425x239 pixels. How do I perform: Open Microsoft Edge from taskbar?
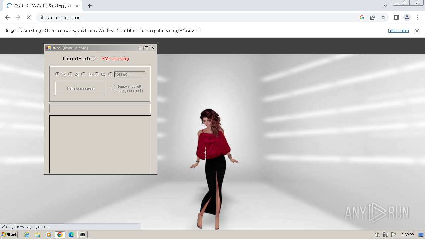pyautogui.click(x=71, y=235)
